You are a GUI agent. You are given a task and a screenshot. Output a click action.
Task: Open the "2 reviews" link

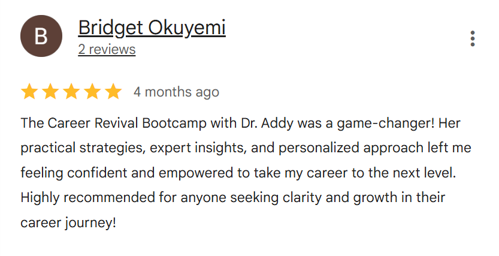107,49
